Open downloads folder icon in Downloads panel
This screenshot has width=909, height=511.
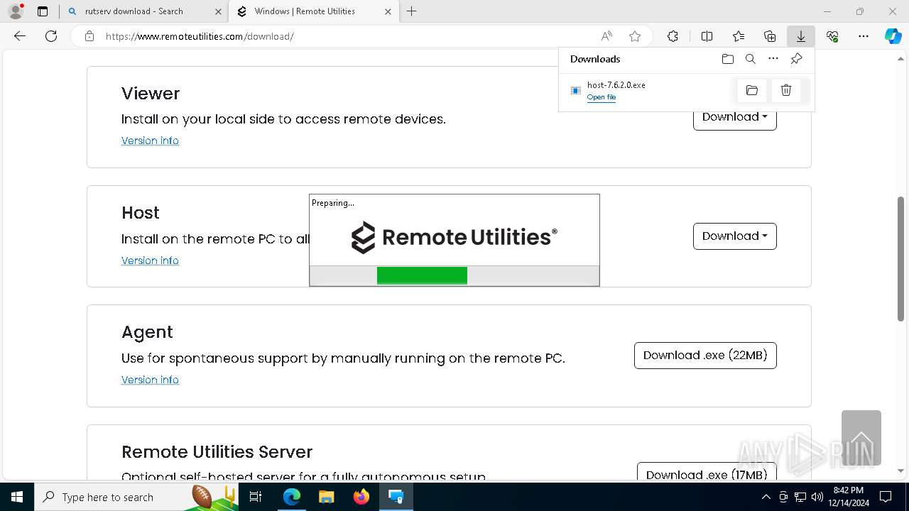(728, 59)
